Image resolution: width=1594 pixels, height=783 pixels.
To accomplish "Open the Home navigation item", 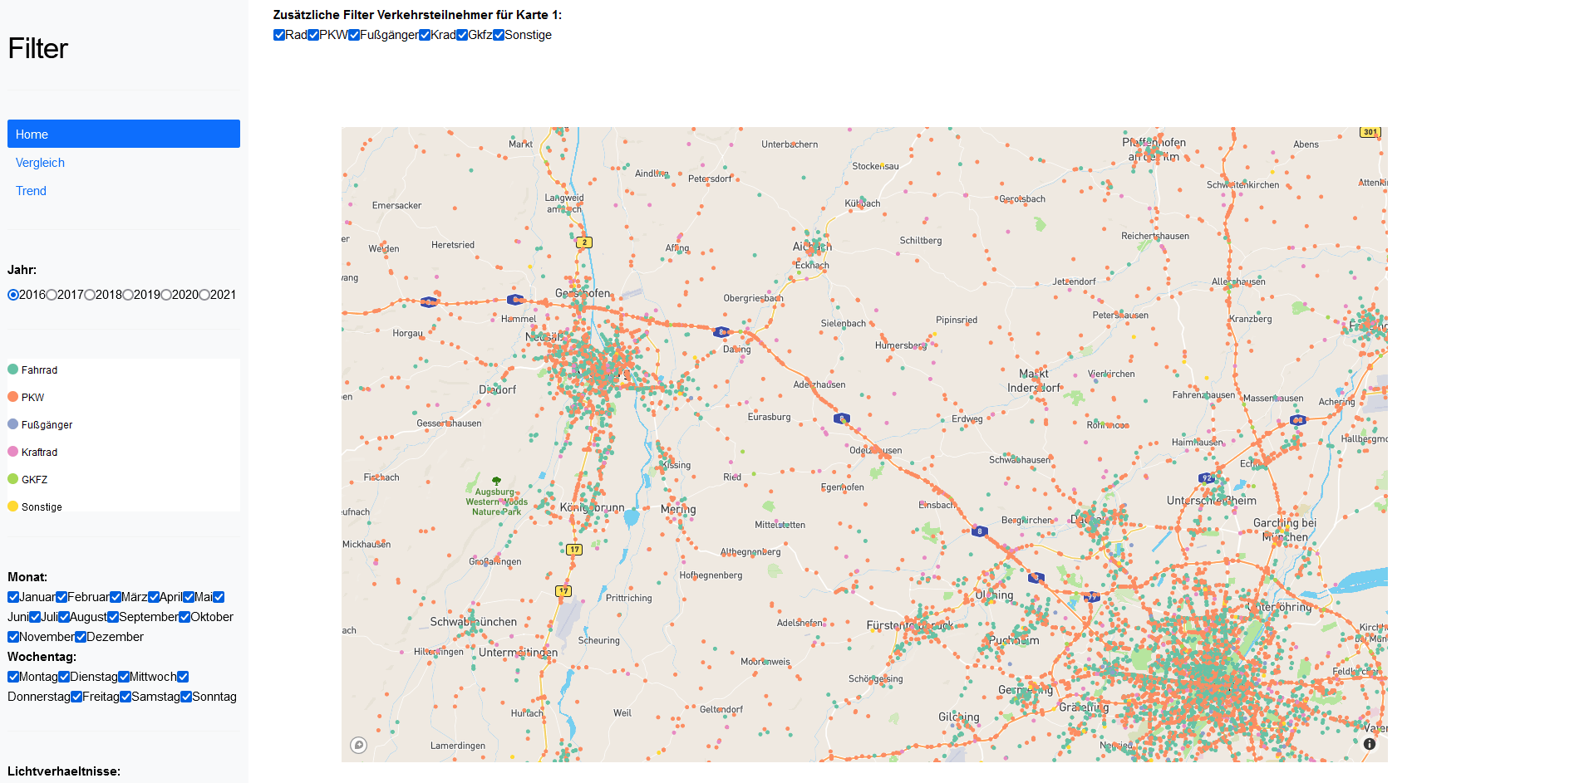I will [x=124, y=134].
